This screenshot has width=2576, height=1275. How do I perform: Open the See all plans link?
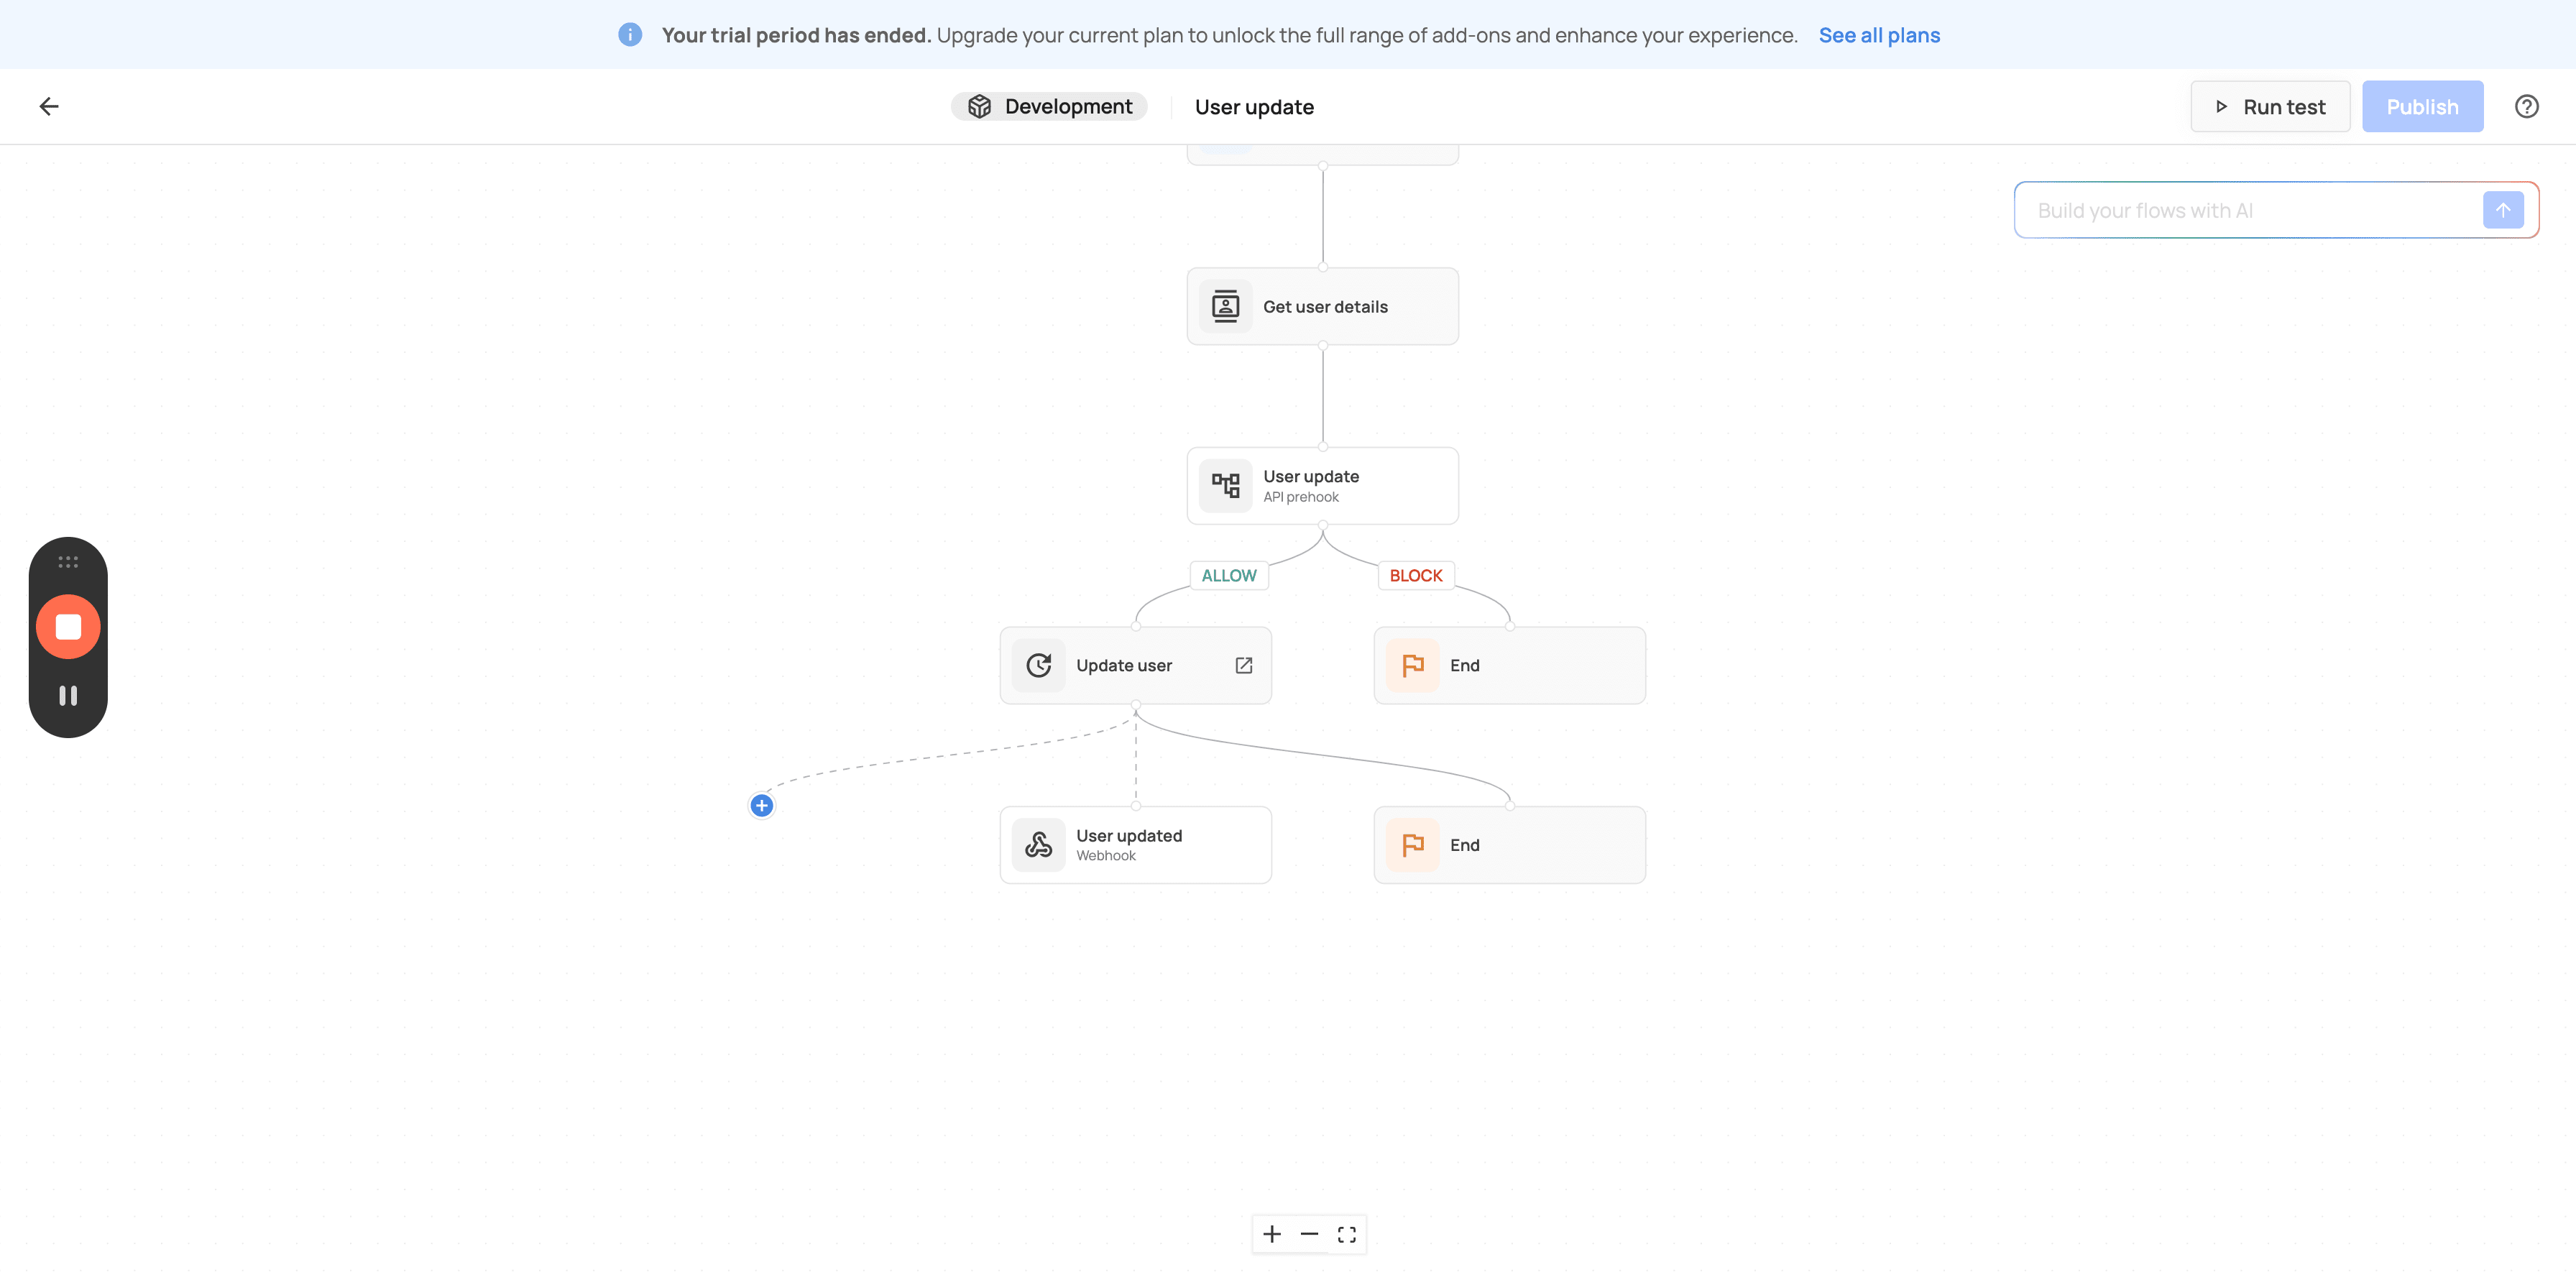coord(1879,35)
